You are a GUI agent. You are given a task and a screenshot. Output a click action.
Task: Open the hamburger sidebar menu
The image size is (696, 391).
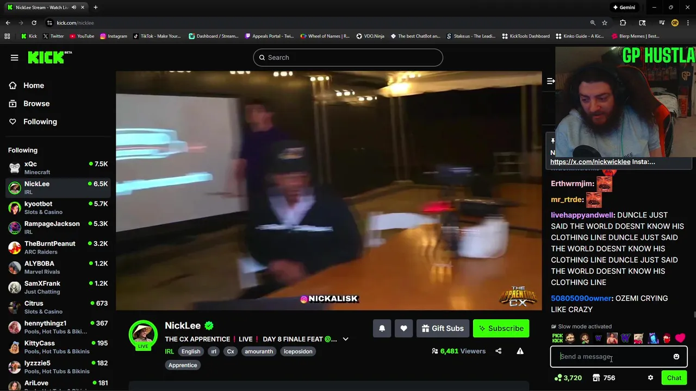15,58
